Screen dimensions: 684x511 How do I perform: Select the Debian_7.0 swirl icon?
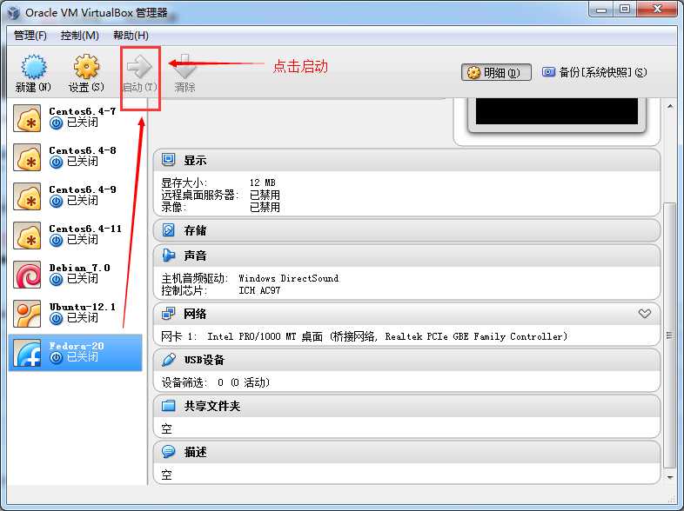(x=27, y=275)
